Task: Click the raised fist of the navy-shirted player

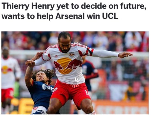Action: (x=30, y=63)
